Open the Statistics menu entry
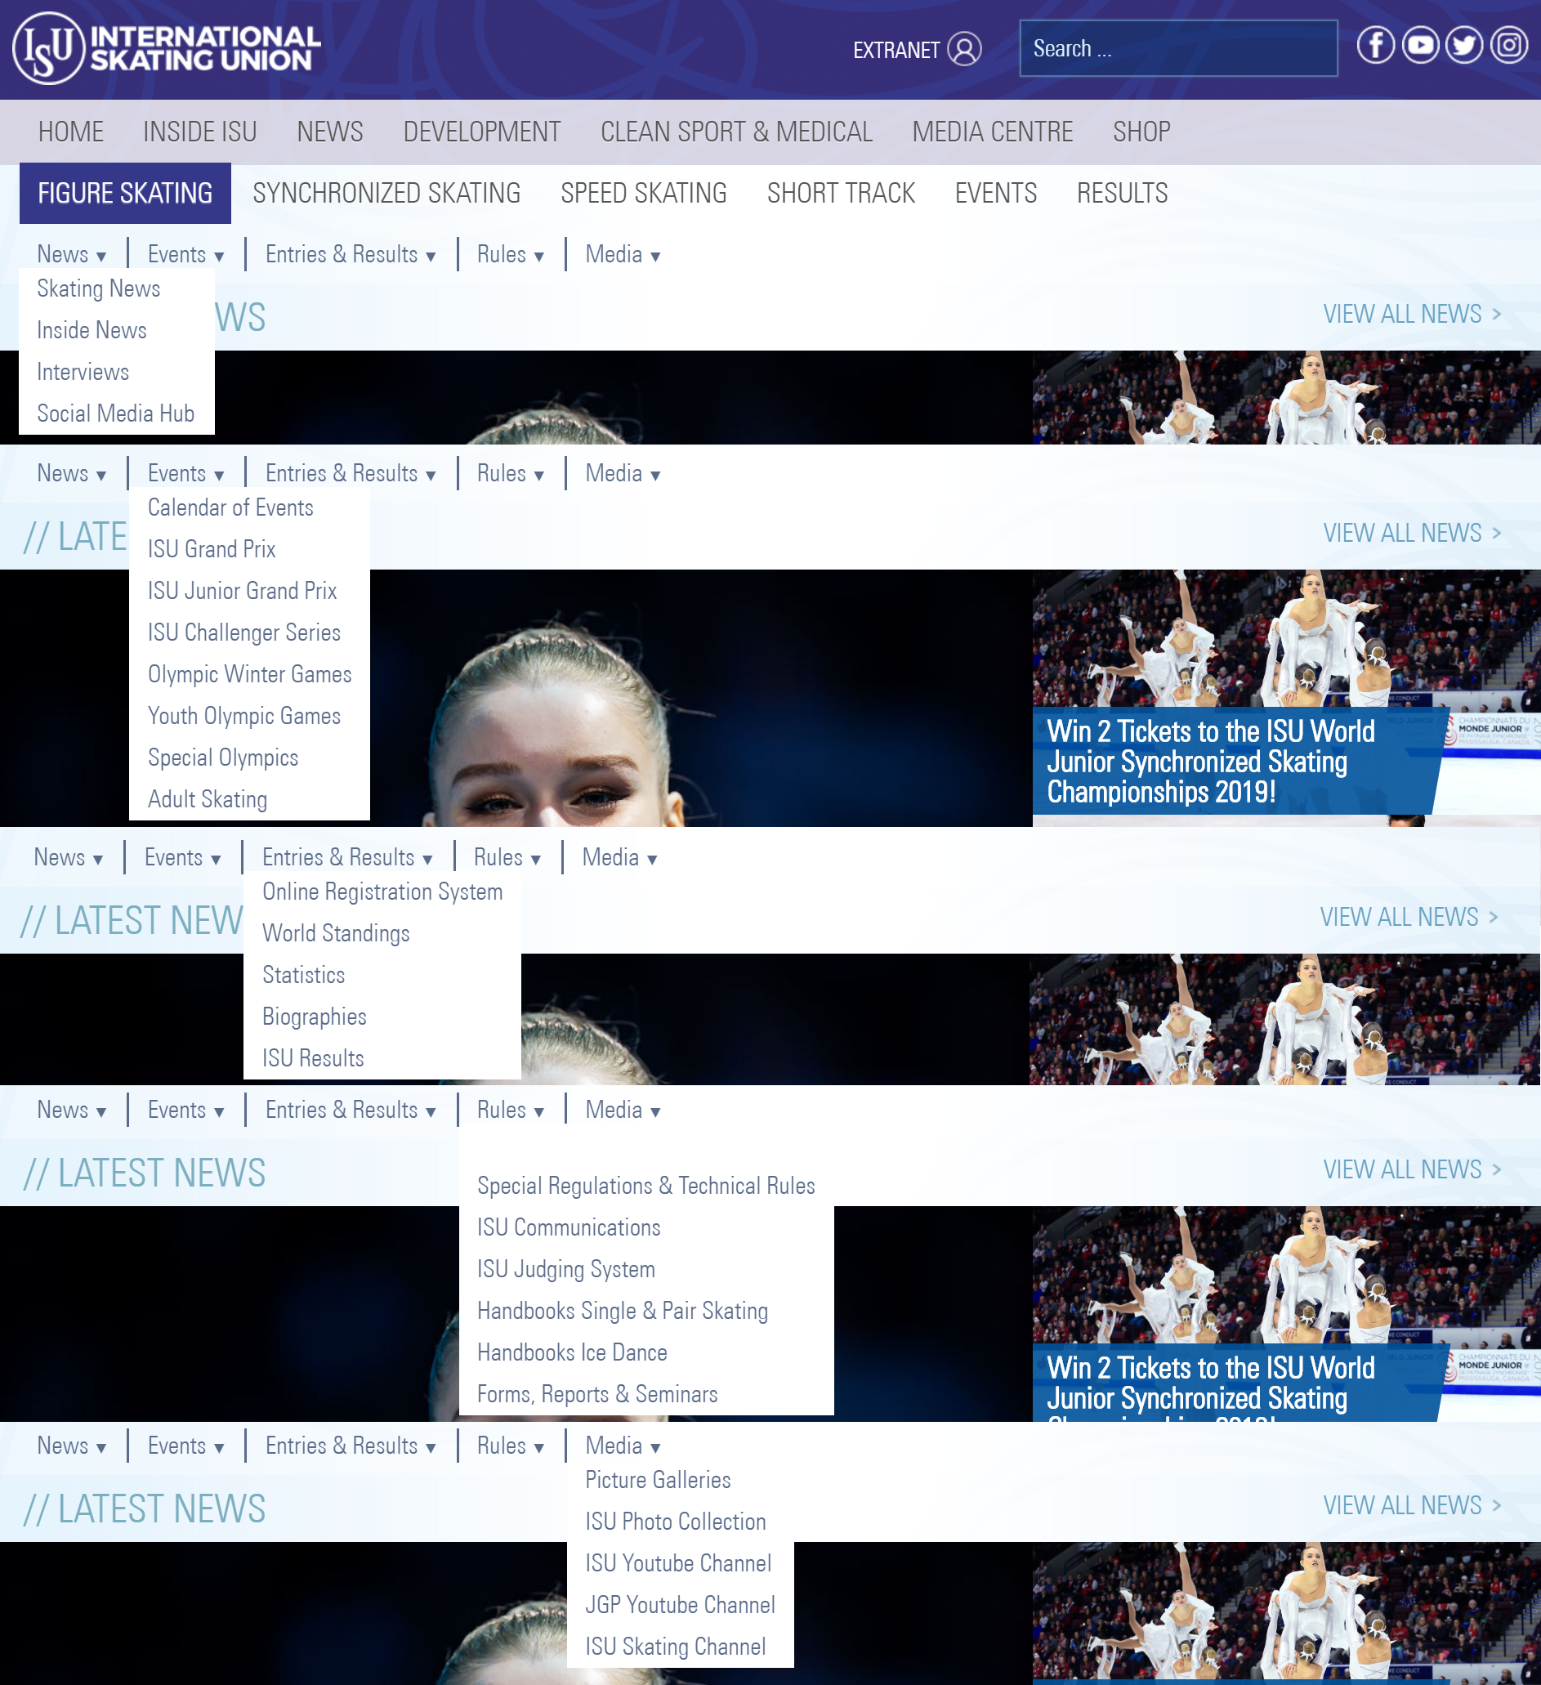 pos(303,976)
